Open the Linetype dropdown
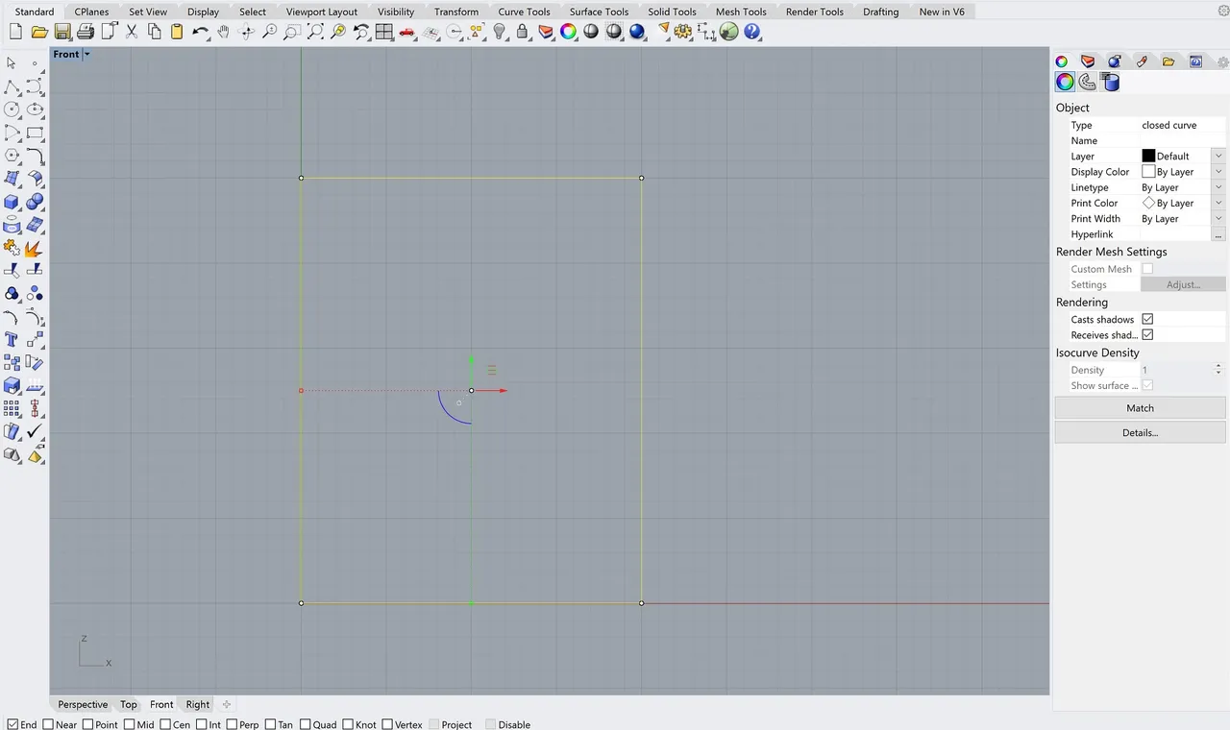The width and height of the screenshot is (1230, 730). (x=1218, y=187)
